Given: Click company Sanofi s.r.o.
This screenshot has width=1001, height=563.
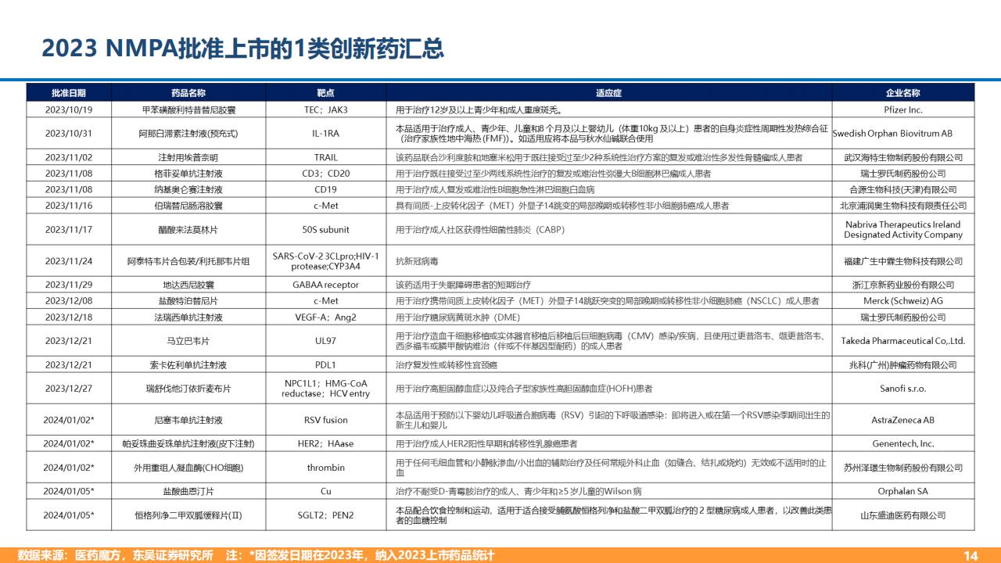Looking at the screenshot, I should pos(903,389).
